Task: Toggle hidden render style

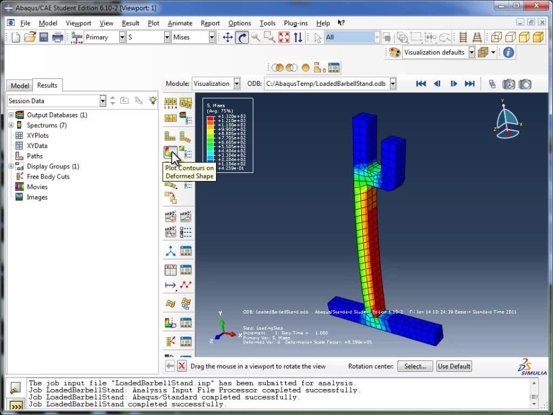Action: [x=510, y=37]
